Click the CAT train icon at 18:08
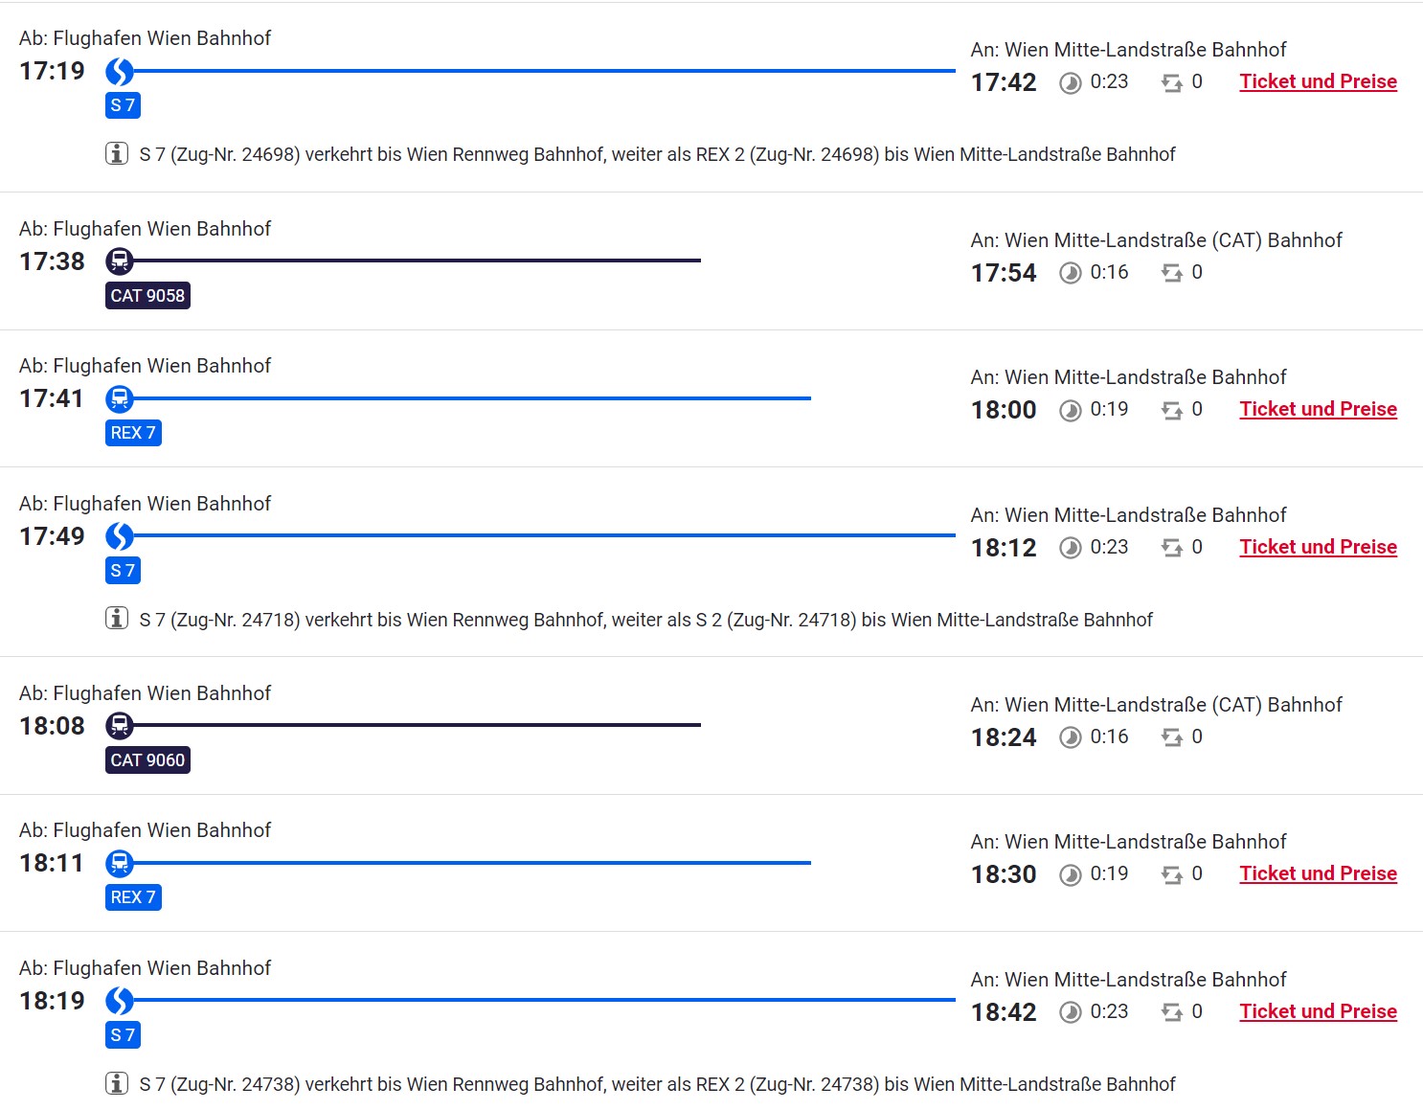 click(120, 726)
